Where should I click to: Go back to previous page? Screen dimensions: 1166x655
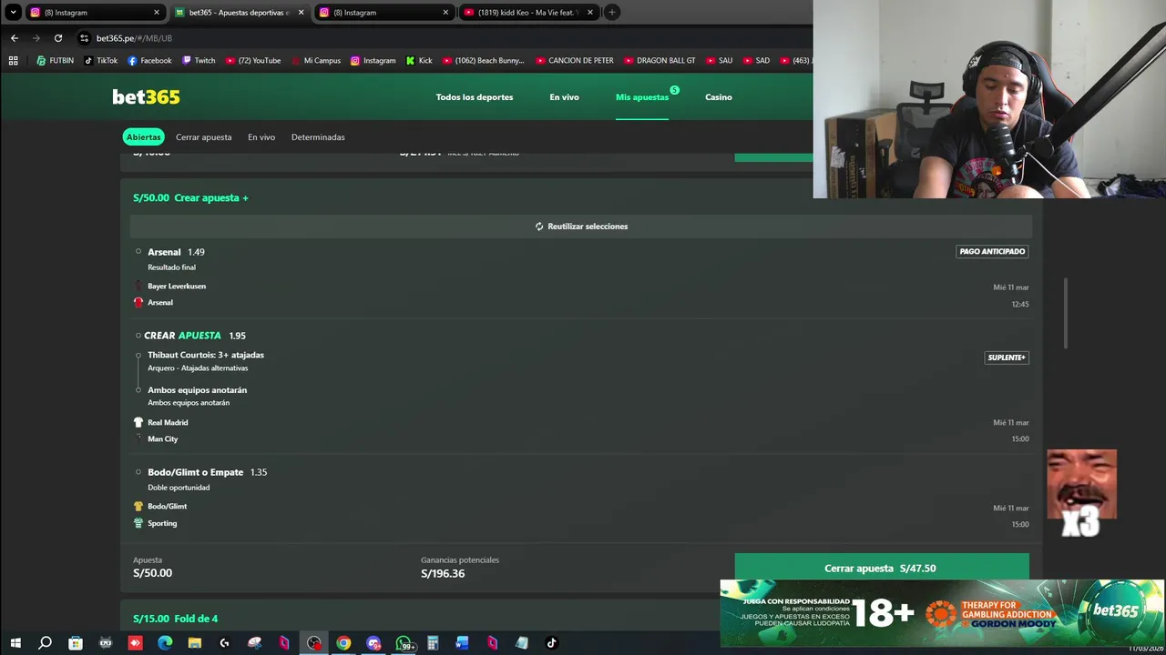click(15, 38)
